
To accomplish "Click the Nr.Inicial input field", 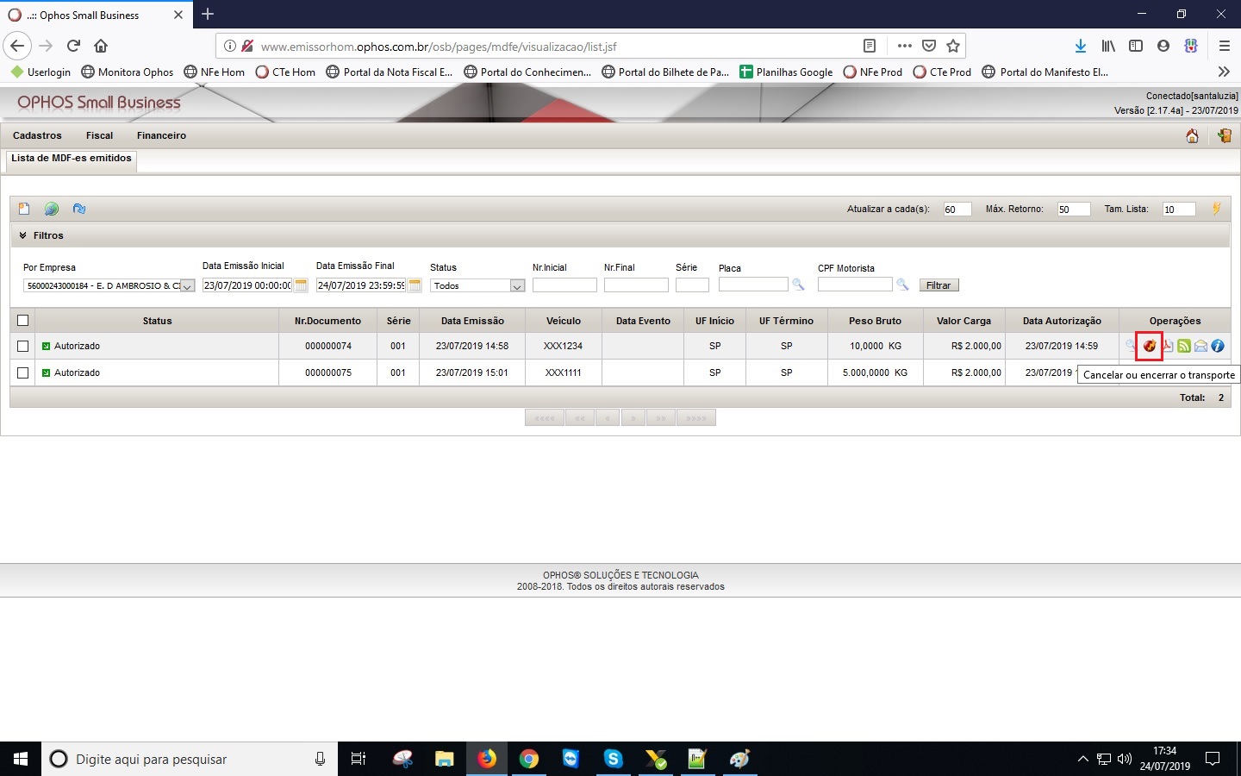I will (x=564, y=285).
